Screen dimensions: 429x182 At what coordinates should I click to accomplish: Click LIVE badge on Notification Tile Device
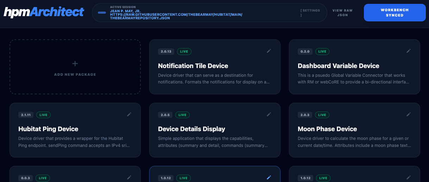(x=184, y=52)
